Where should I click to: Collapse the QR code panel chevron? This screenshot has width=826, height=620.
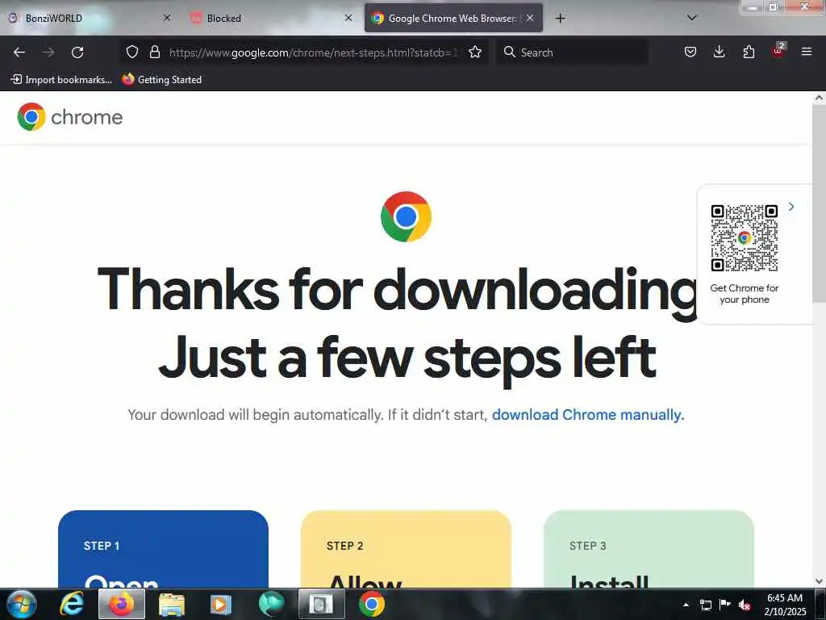[x=791, y=207]
